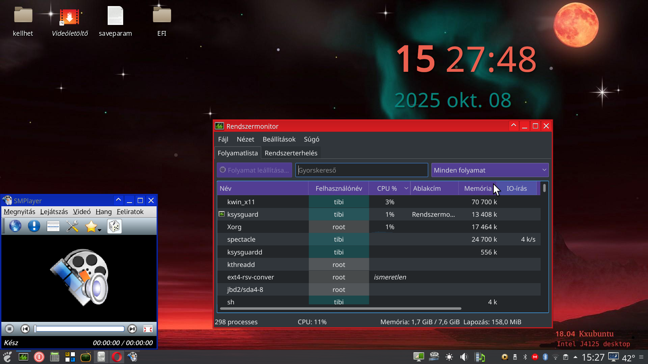Click the volume speaker tray icon
The width and height of the screenshot is (648, 364).
pyautogui.click(x=464, y=357)
